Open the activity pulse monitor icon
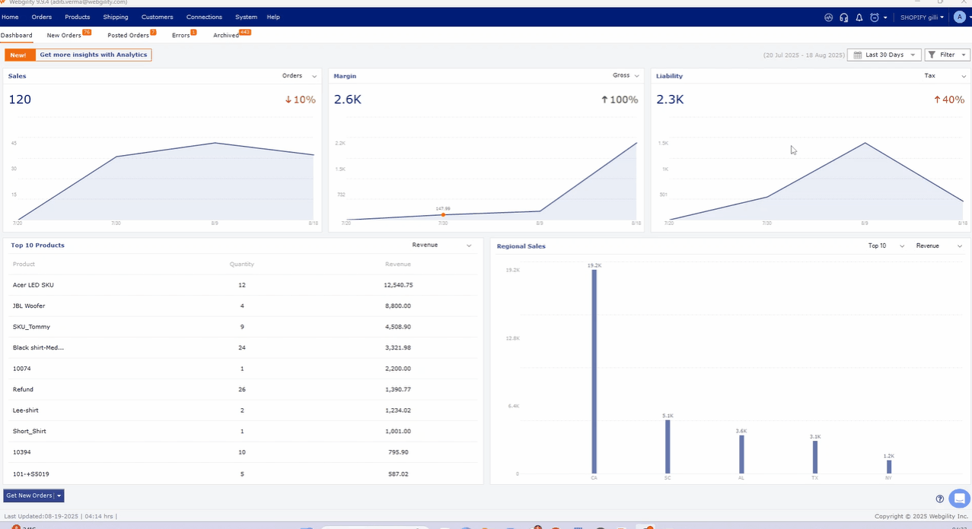The image size is (972, 529). (x=828, y=17)
